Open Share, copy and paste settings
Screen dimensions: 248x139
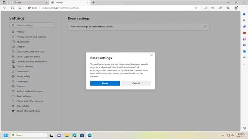pyautogui.click(x=28, y=57)
